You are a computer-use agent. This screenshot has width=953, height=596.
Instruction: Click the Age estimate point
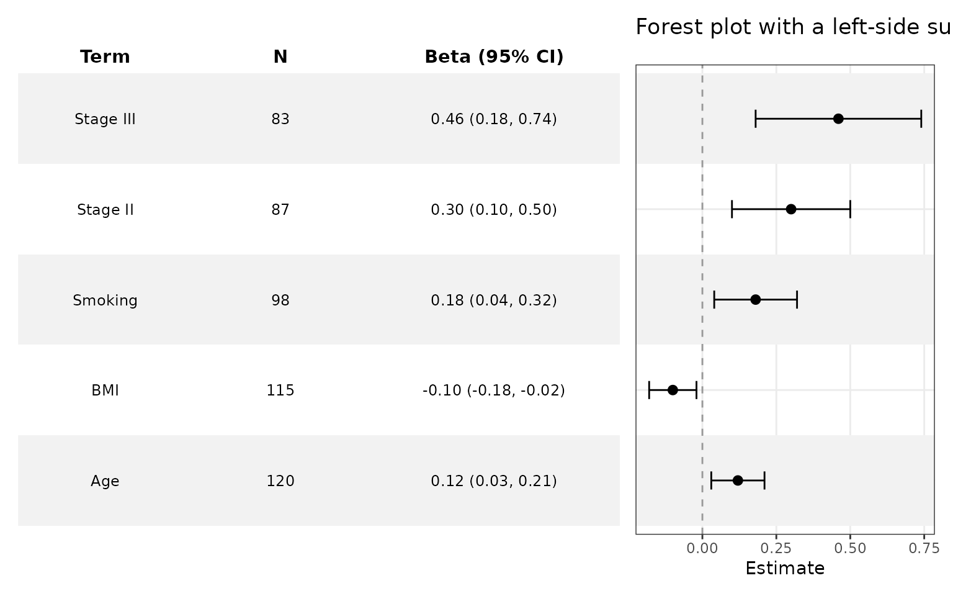click(738, 481)
